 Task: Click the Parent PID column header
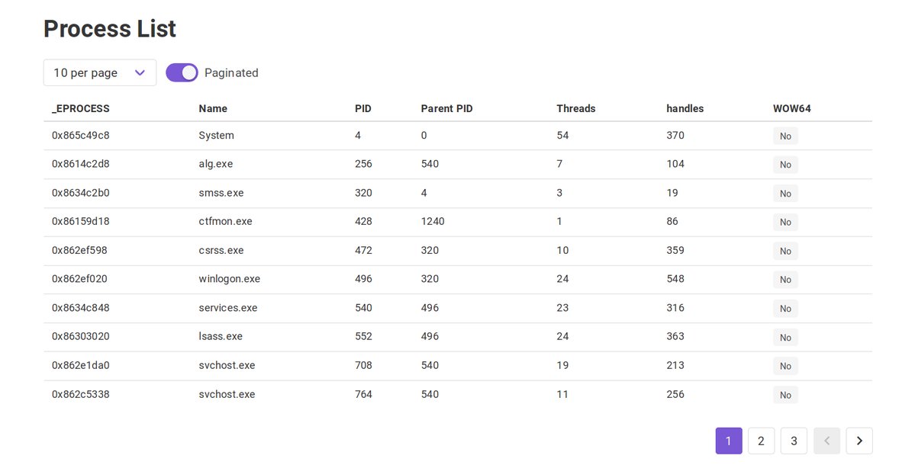point(446,108)
